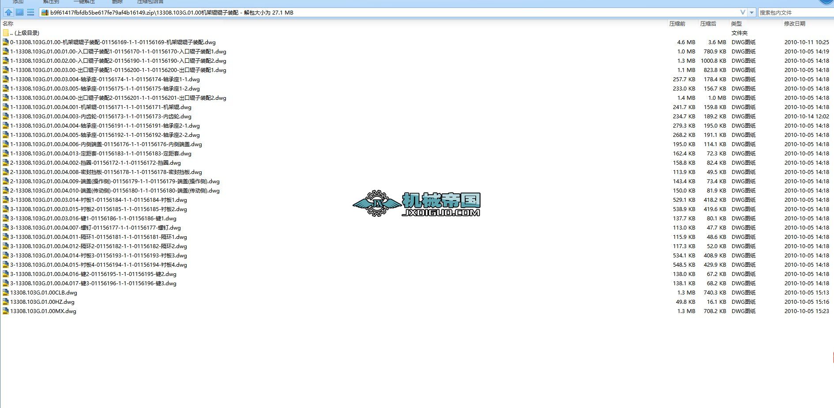
Task: Select the 隔环2.dwg file name
Action: coord(98,246)
